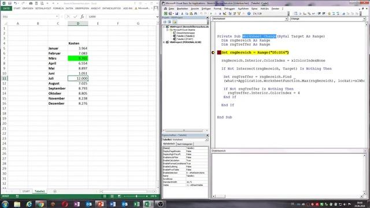370x208 pixels.
Task: Add a new sheet with the plus icon
Action: (55, 191)
